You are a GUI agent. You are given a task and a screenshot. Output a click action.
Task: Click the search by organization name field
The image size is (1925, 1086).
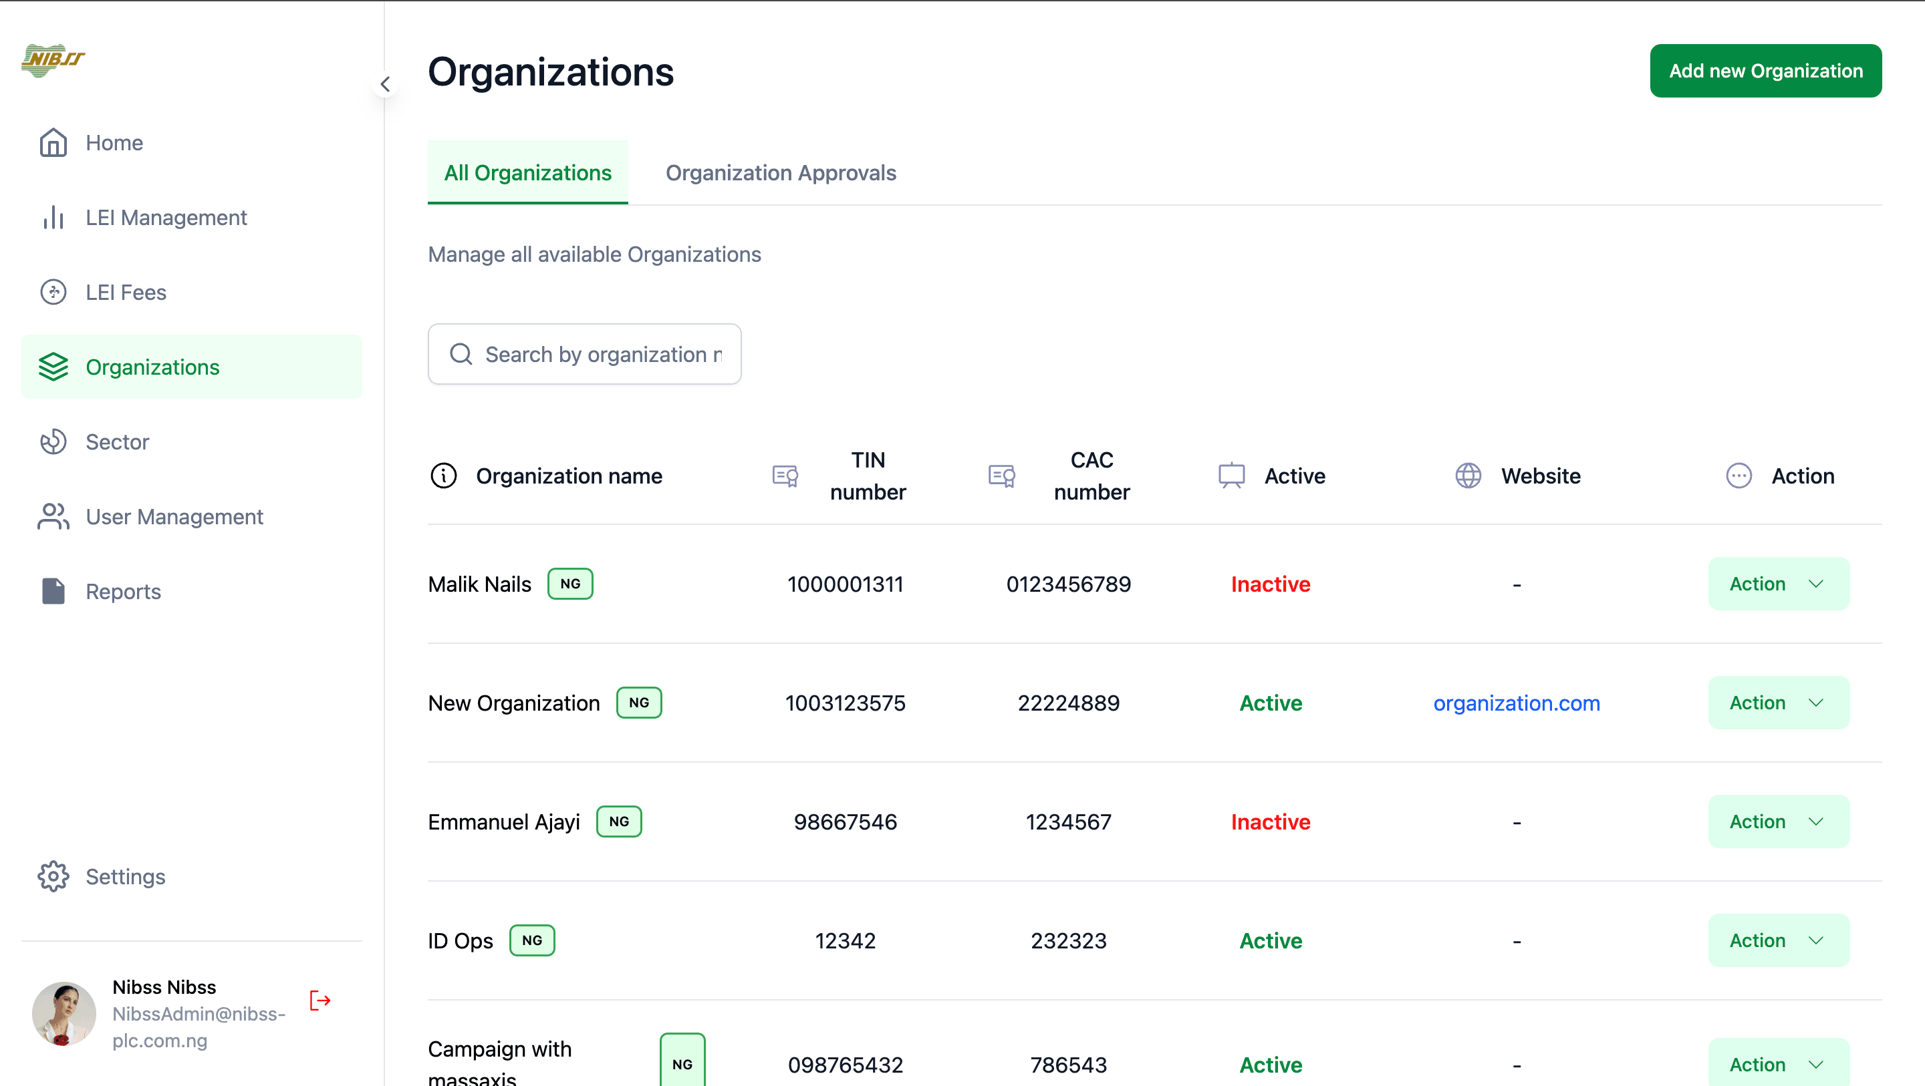coord(584,354)
